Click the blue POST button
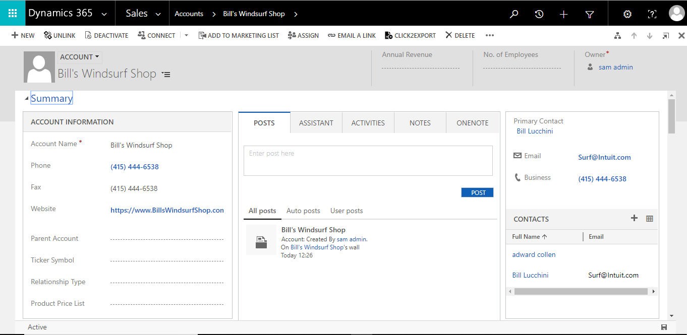687x335 pixels. [x=477, y=192]
